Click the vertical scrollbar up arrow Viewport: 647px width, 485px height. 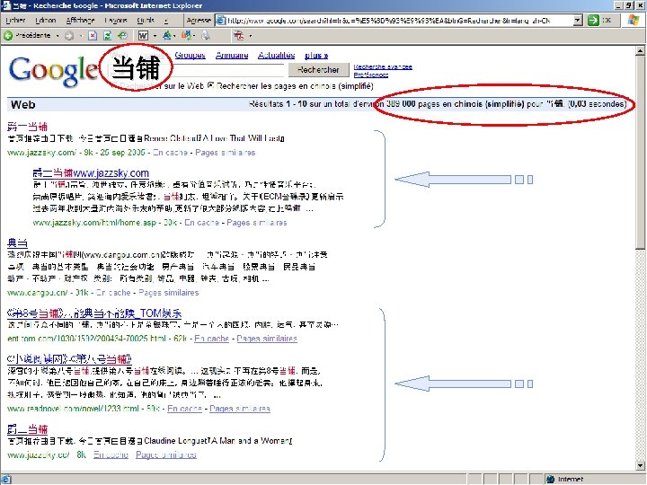pos(640,51)
